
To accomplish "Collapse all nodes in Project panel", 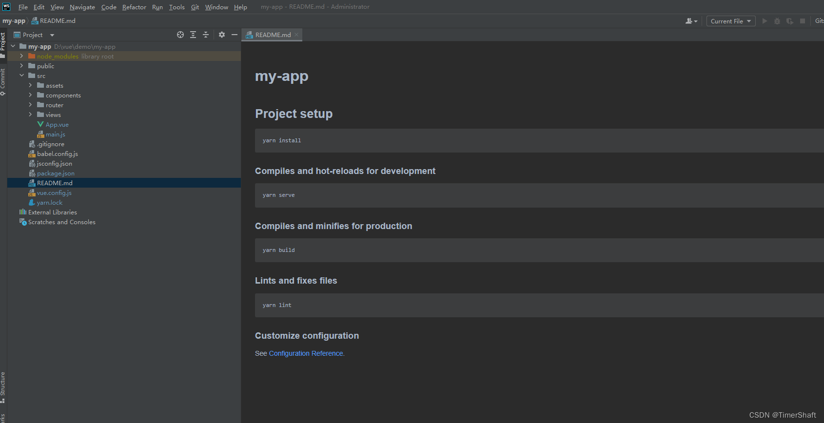I will (206, 35).
